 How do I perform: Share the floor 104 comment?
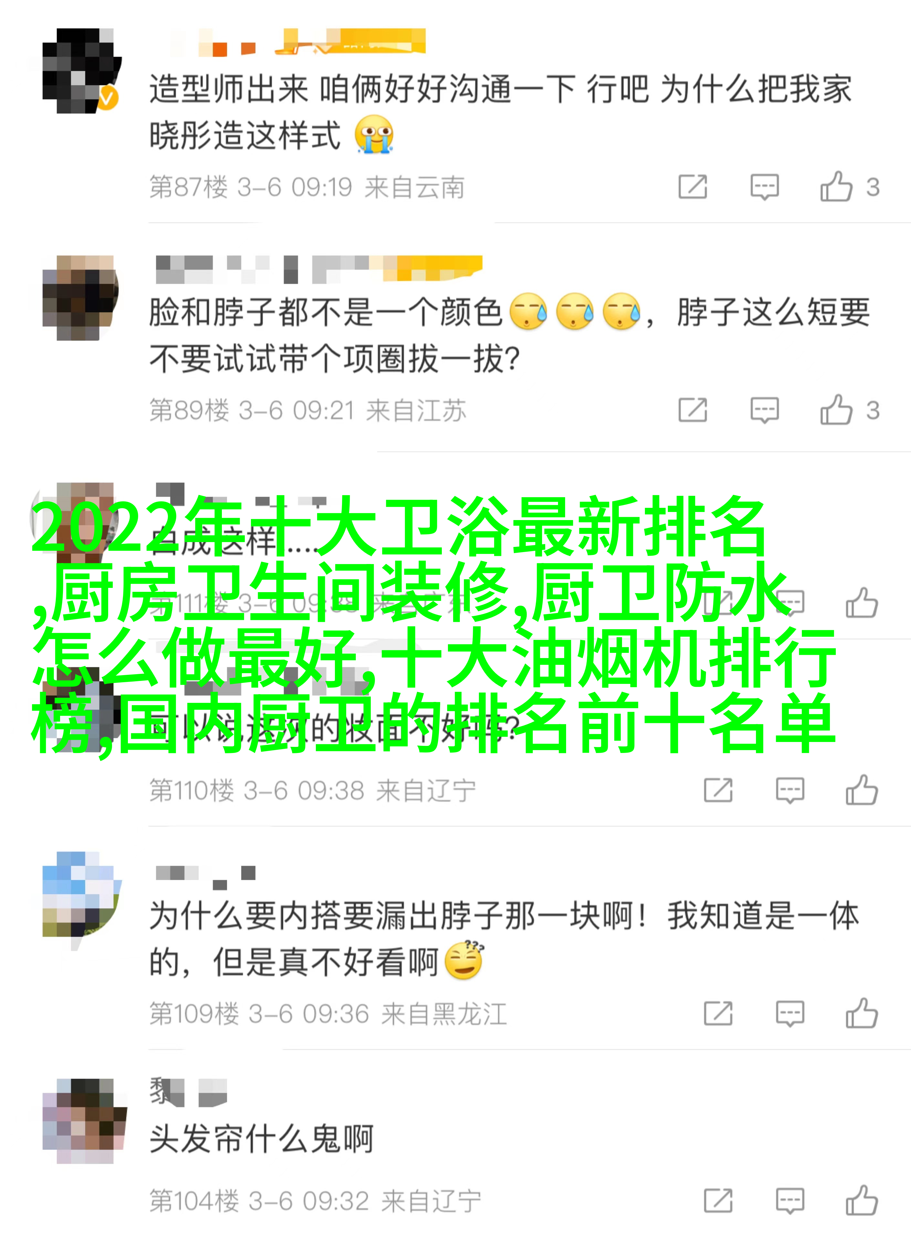718,1201
